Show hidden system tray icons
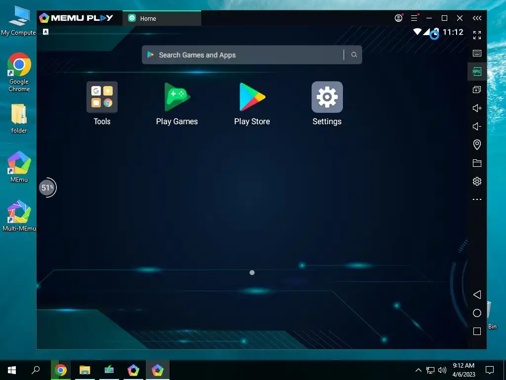Screen dimensions: 506x380 pyautogui.click(x=418, y=370)
